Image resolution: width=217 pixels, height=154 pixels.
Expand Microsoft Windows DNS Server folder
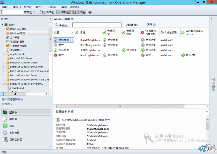point(4,67)
